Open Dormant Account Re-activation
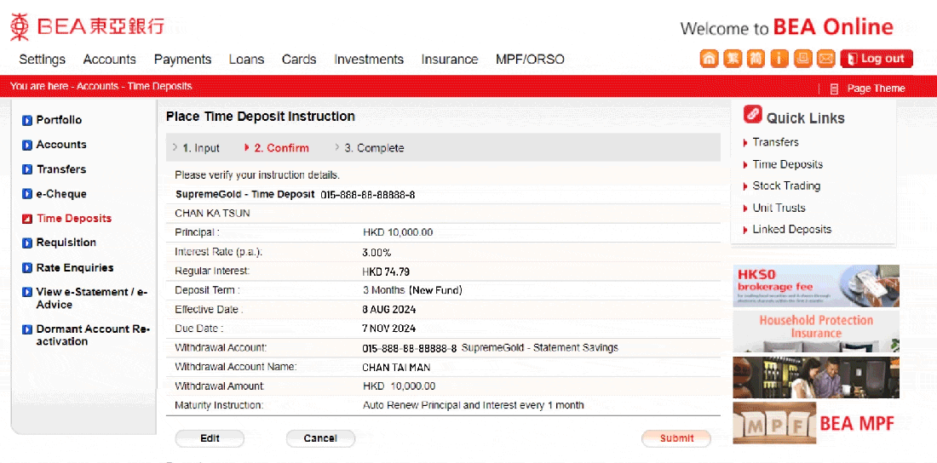The height and width of the screenshot is (463, 937). coord(86,335)
